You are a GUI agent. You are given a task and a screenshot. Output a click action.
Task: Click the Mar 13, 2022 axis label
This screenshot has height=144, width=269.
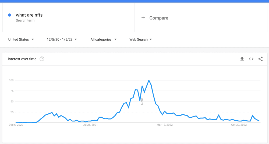(165, 125)
